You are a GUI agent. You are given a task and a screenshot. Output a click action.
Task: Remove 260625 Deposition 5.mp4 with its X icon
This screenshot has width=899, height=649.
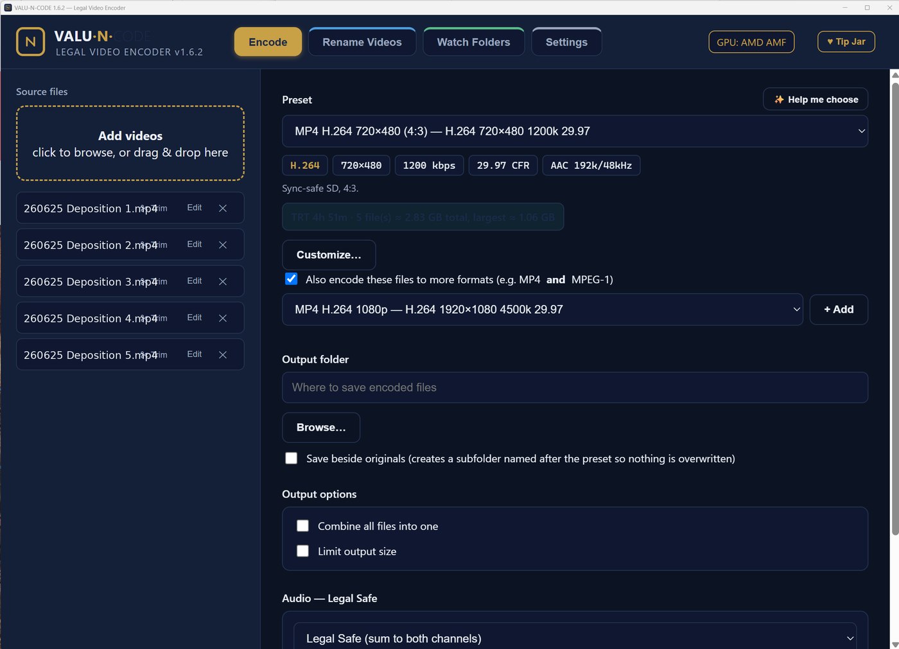point(223,354)
